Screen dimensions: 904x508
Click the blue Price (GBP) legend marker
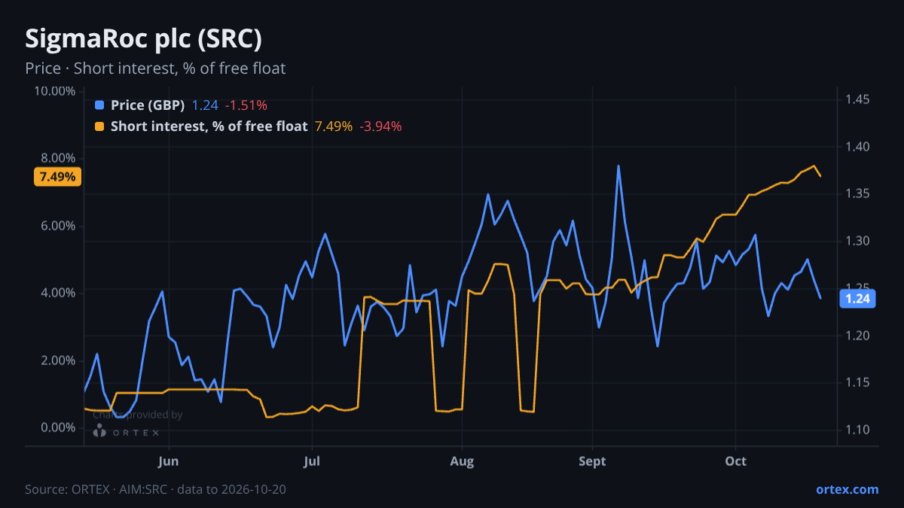click(99, 105)
